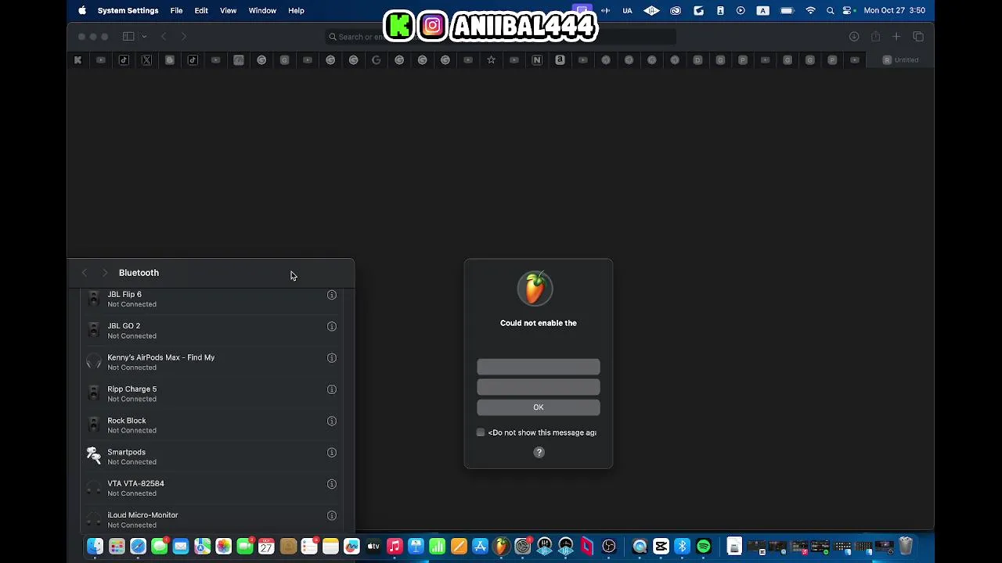Image resolution: width=1002 pixels, height=563 pixels.
Task: Show info for JBL GO 2
Action: click(x=332, y=326)
